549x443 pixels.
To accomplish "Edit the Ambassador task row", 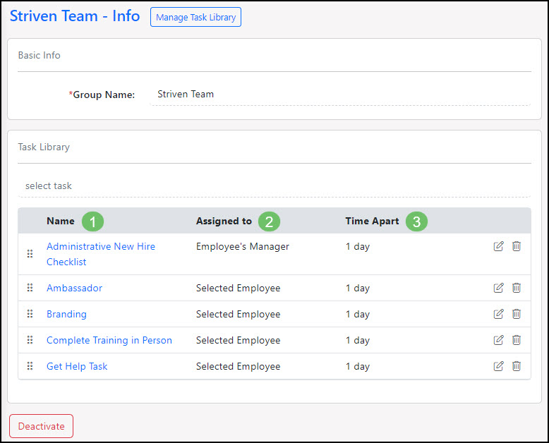I will tap(499, 288).
